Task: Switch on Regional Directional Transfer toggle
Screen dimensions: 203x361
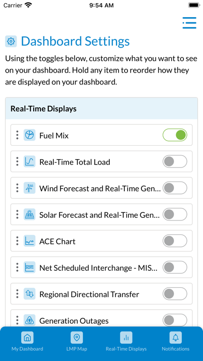Action: click(175, 294)
